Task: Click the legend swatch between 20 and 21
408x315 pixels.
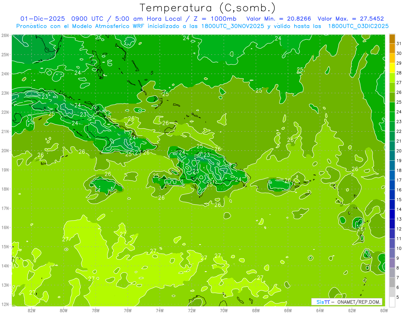Action: point(392,146)
